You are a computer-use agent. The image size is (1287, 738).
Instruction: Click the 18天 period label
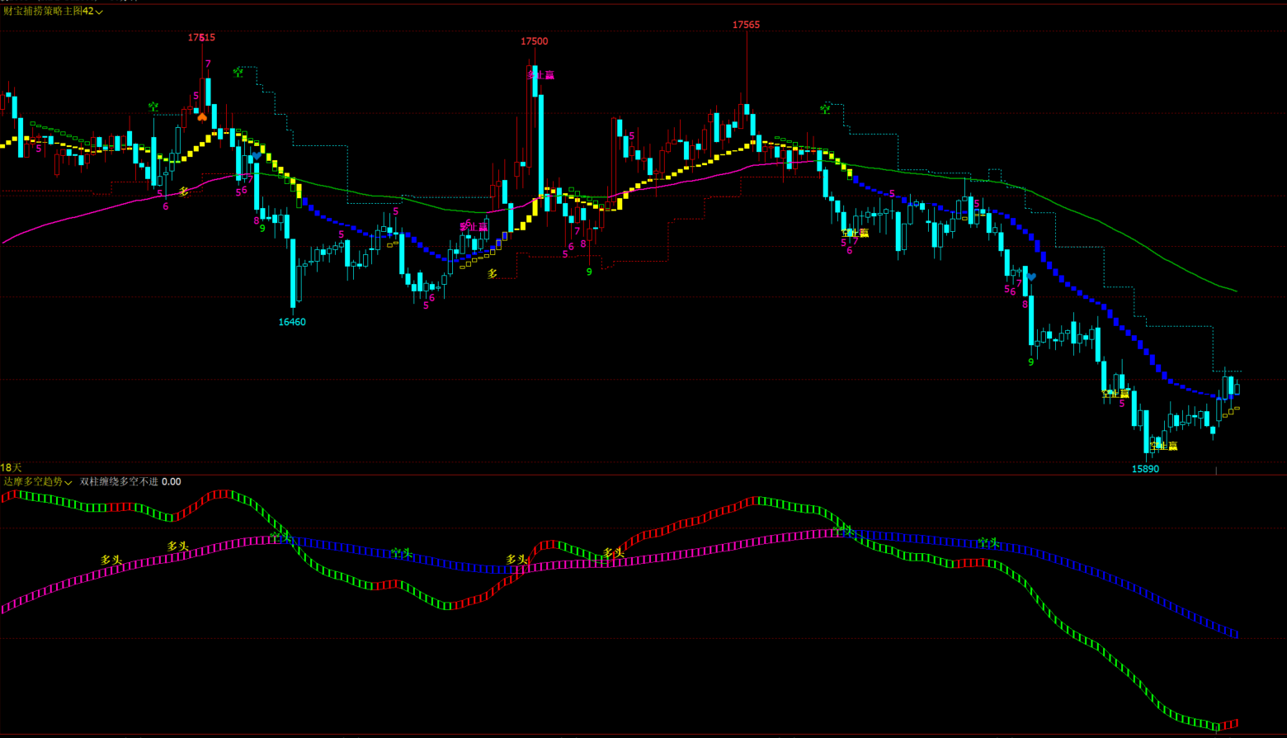(11, 468)
